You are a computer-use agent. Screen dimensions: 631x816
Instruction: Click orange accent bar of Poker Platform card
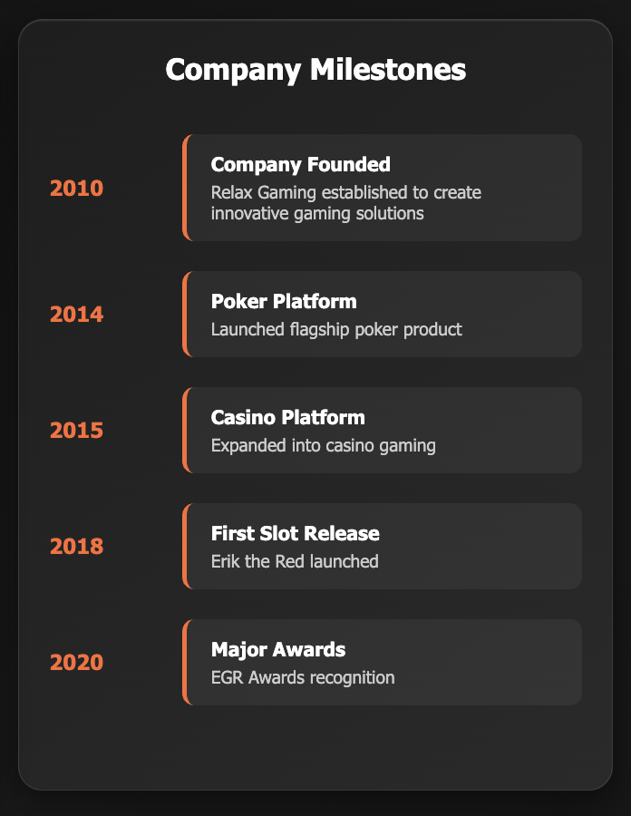coord(185,315)
